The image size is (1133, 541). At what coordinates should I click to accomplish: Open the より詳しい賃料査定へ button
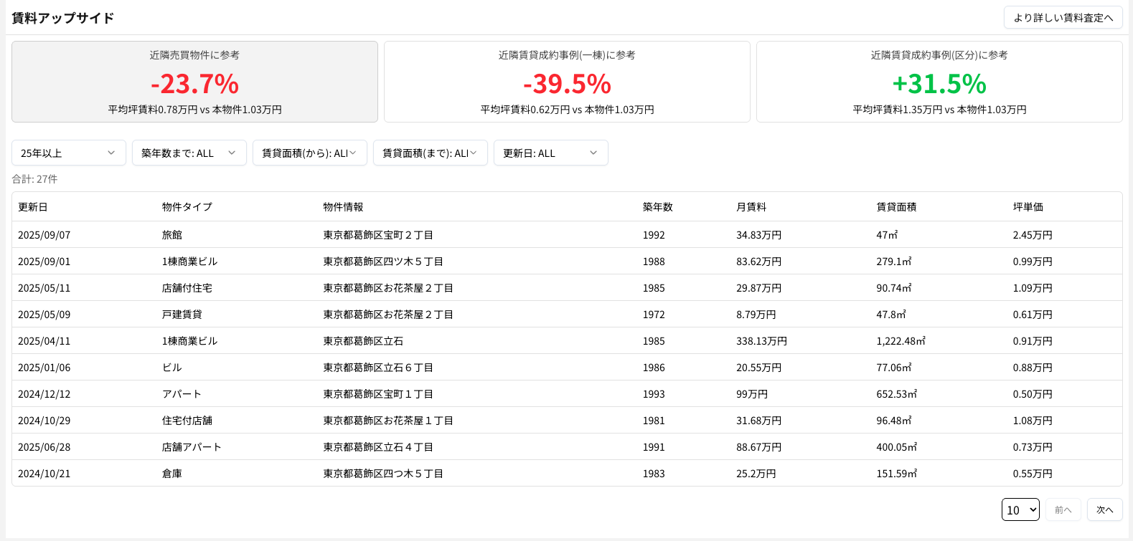point(1063,18)
